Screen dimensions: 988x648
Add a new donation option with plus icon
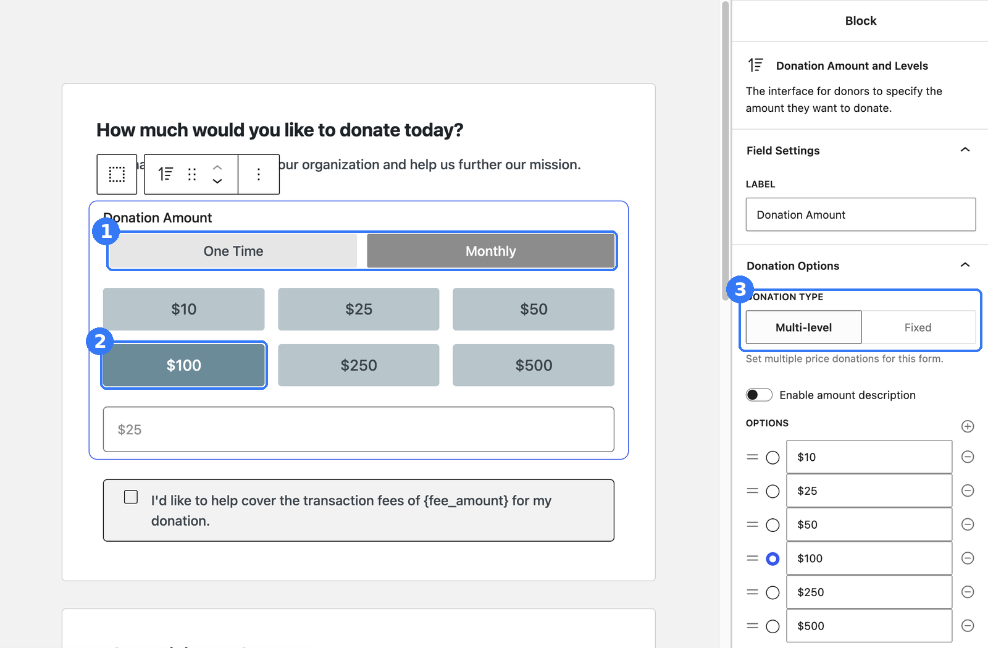tap(968, 426)
